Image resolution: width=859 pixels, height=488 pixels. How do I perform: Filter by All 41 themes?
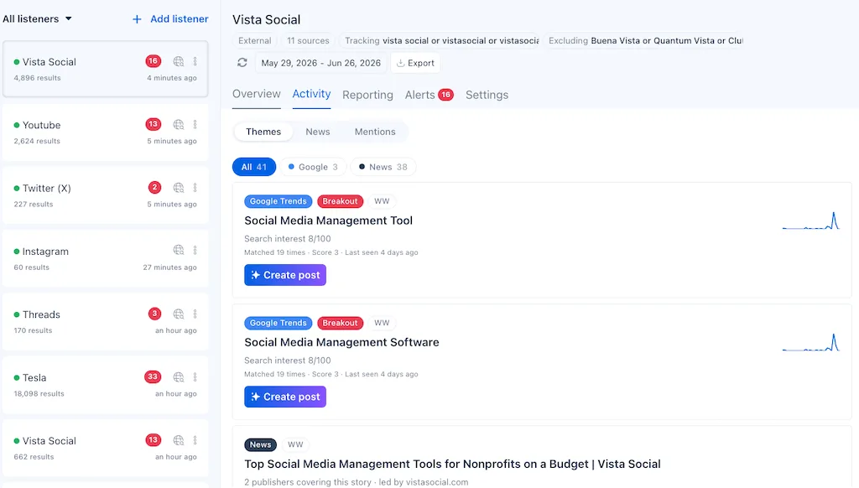tap(254, 167)
